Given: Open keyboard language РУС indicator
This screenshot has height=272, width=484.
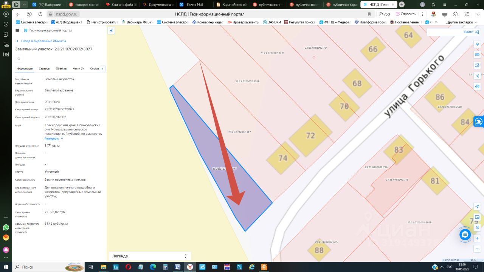Looking at the screenshot, I should [449, 267].
